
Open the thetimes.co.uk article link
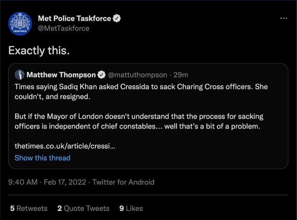click(65, 146)
